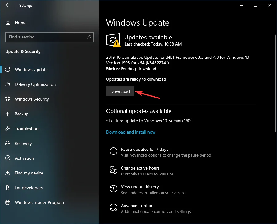Click the Download button
This screenshot has height=224, width=277.
(x=120, y=91)
